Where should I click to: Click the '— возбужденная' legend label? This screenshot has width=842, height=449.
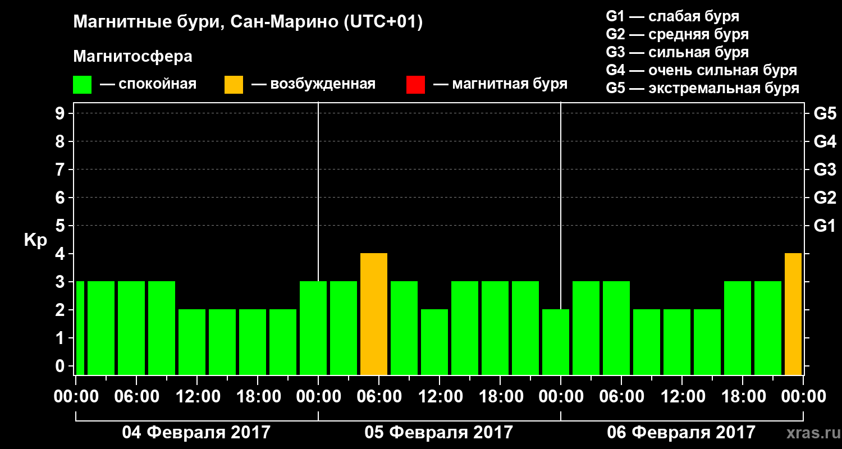pos(314,84)
